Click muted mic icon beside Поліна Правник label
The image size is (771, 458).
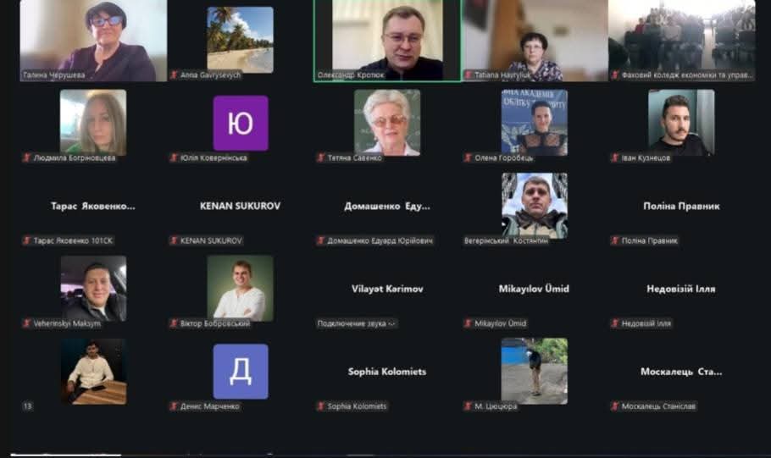(615, 240)
